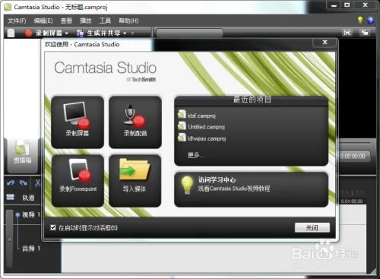Image resolution: width=380 pixels, height=279 pixels.
Task: Click the lightbulb icon in Learning Center panel
Action: point(187,185)
